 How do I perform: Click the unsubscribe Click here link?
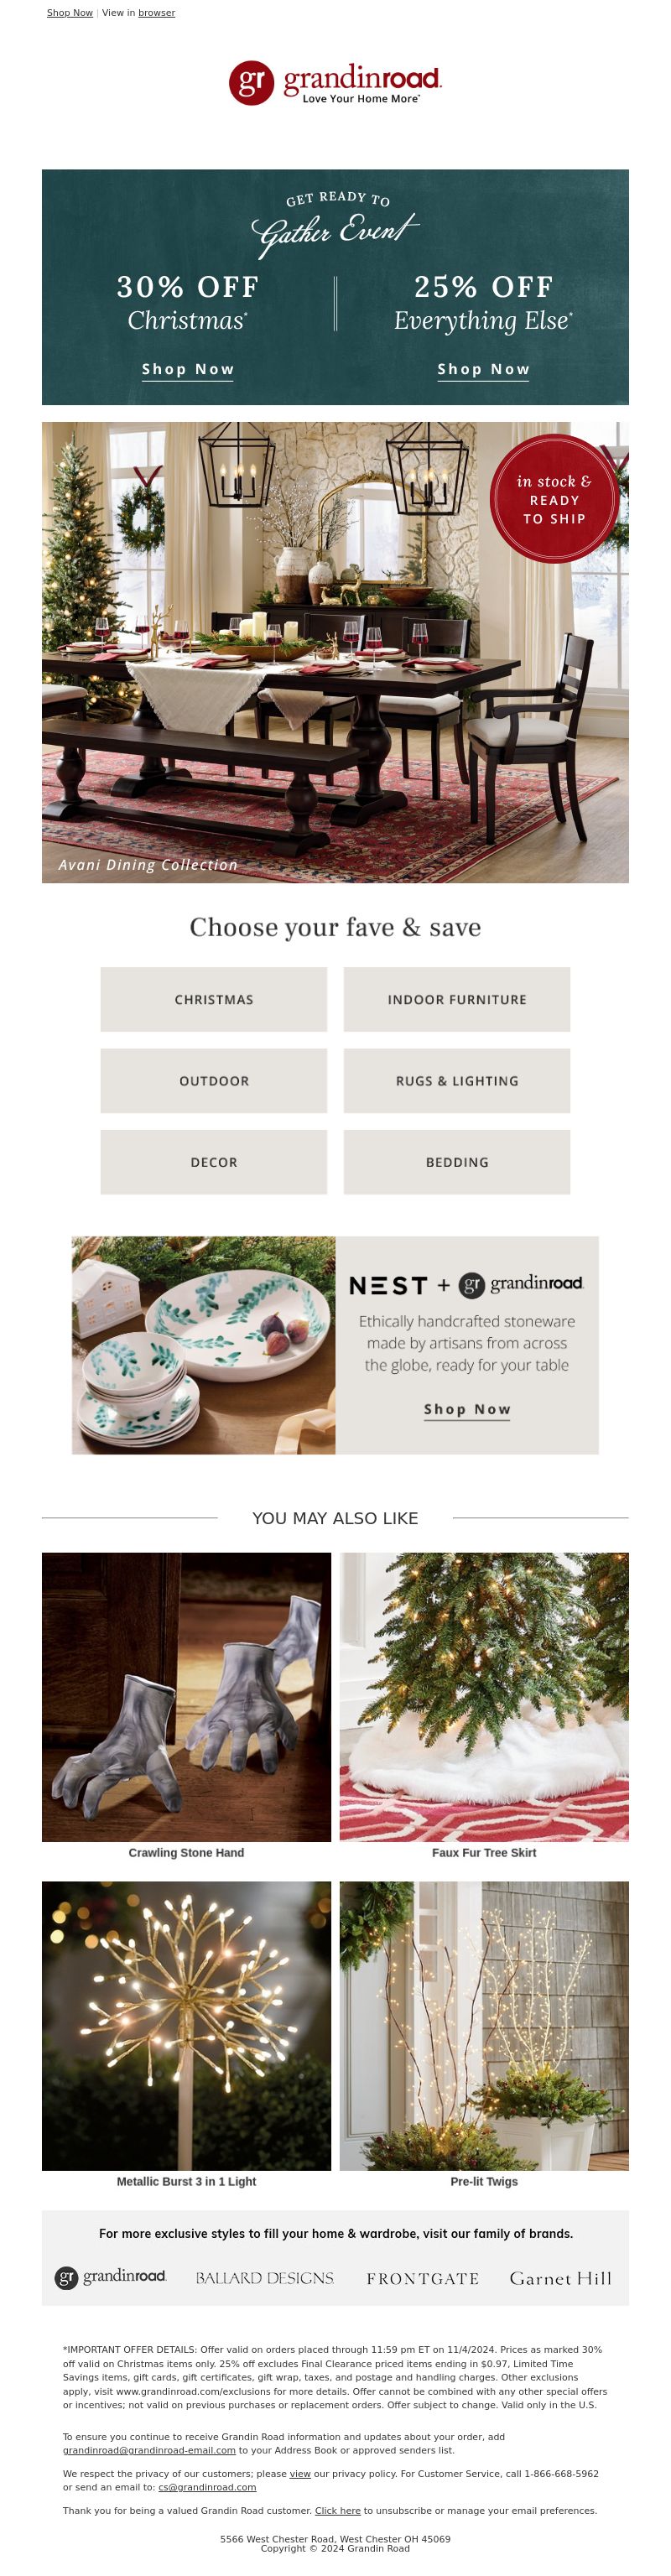coord(338,2510)
